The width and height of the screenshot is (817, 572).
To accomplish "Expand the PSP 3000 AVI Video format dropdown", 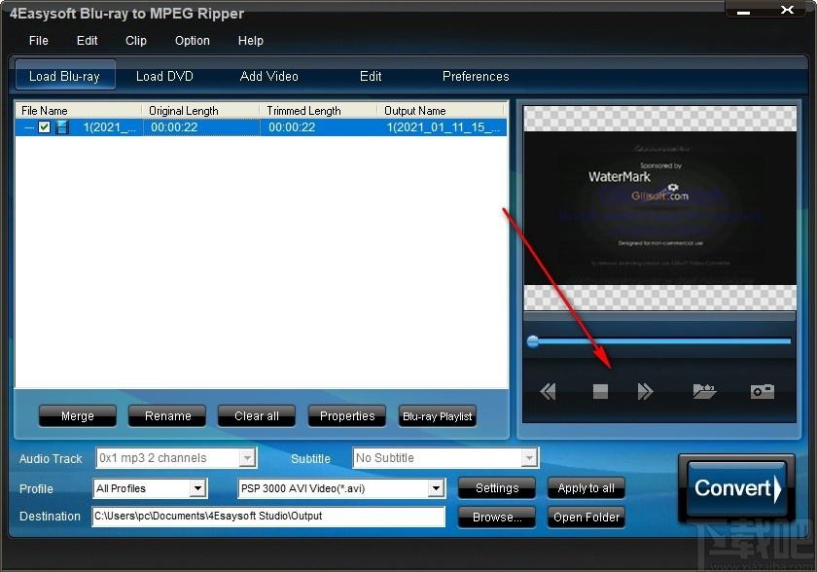I will point(436,488).
